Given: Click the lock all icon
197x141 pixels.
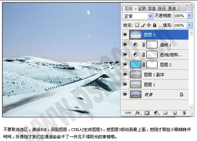Looking at the screenshot, I should pos(154,25).
